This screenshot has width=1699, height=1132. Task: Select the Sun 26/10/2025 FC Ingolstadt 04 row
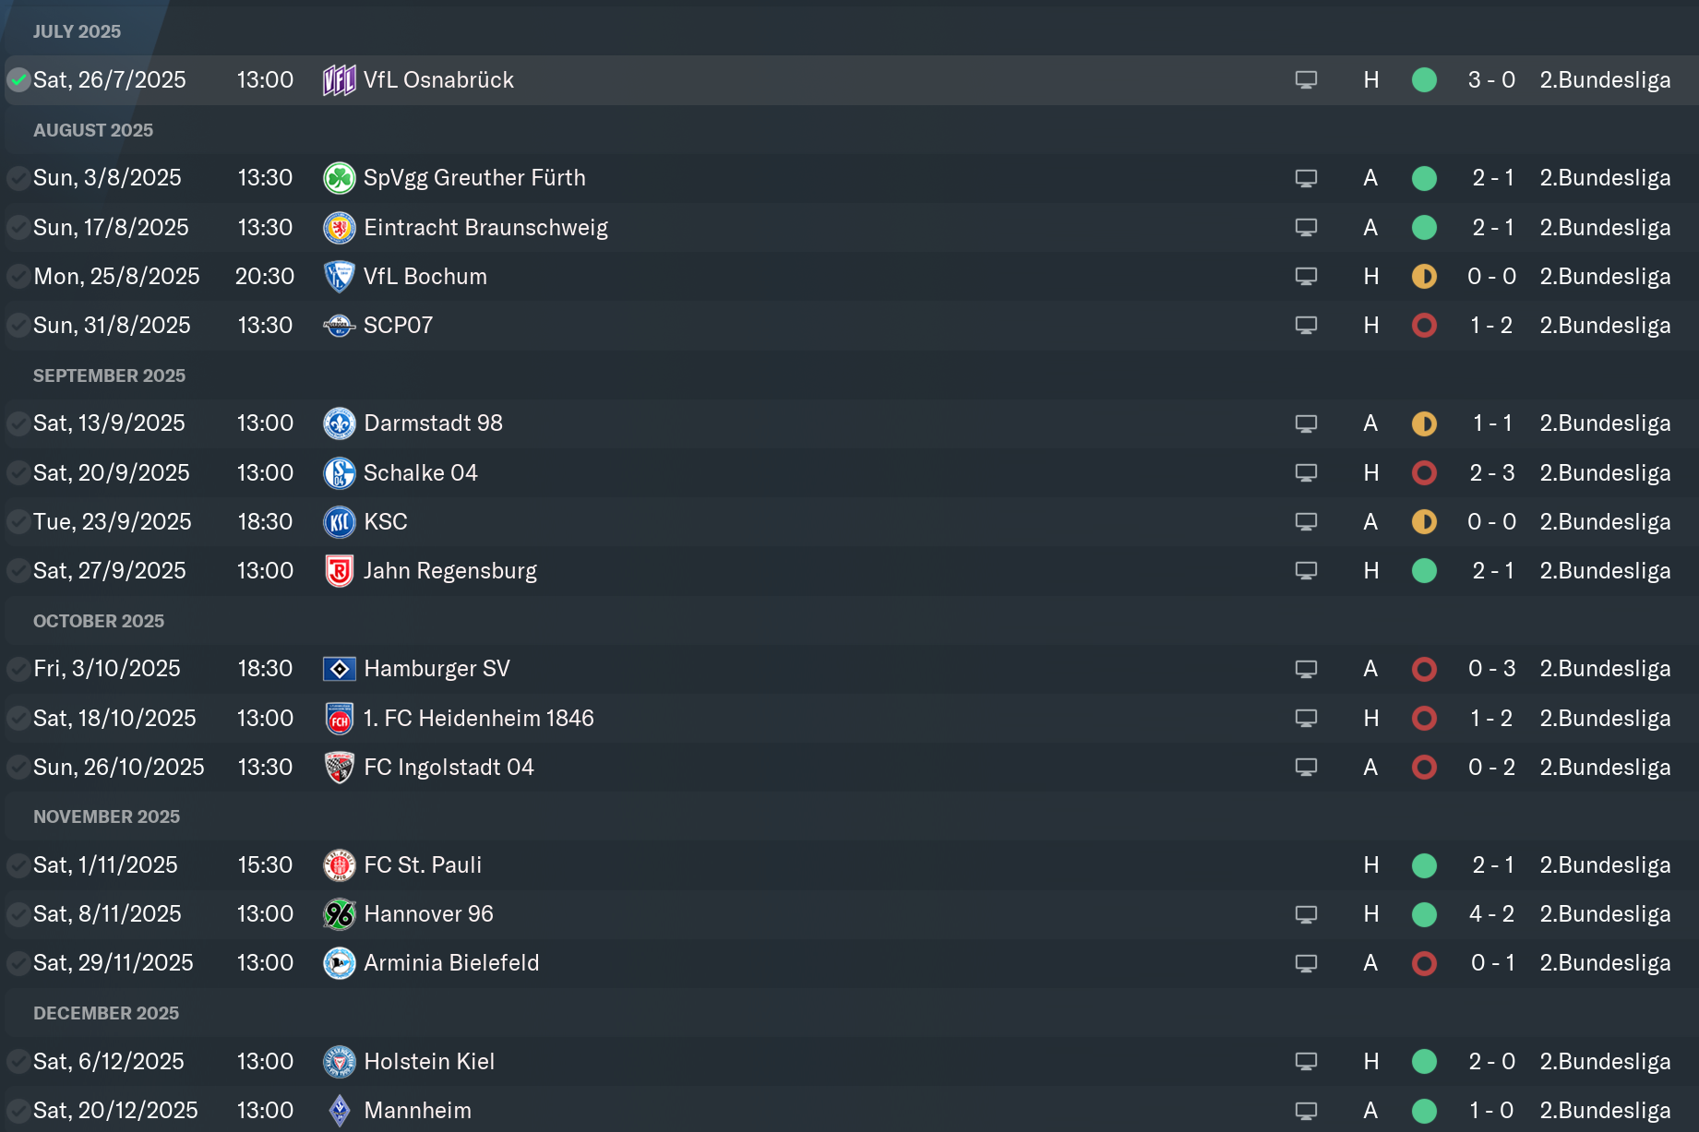[849, 768]
